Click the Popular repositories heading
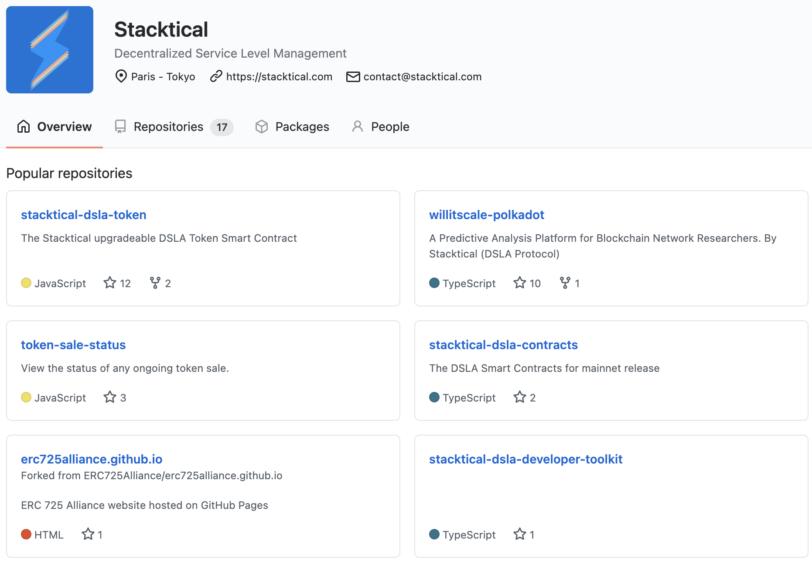This screenshot has height=563, width=812. click(x=69, y=173)
